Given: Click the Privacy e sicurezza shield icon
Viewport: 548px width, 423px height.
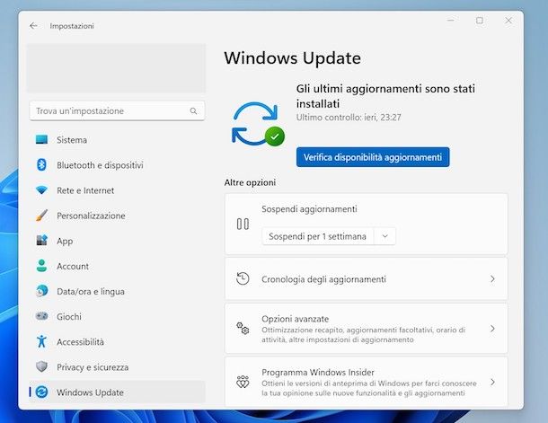Looking at the screenshot, I should coord(41,366).
